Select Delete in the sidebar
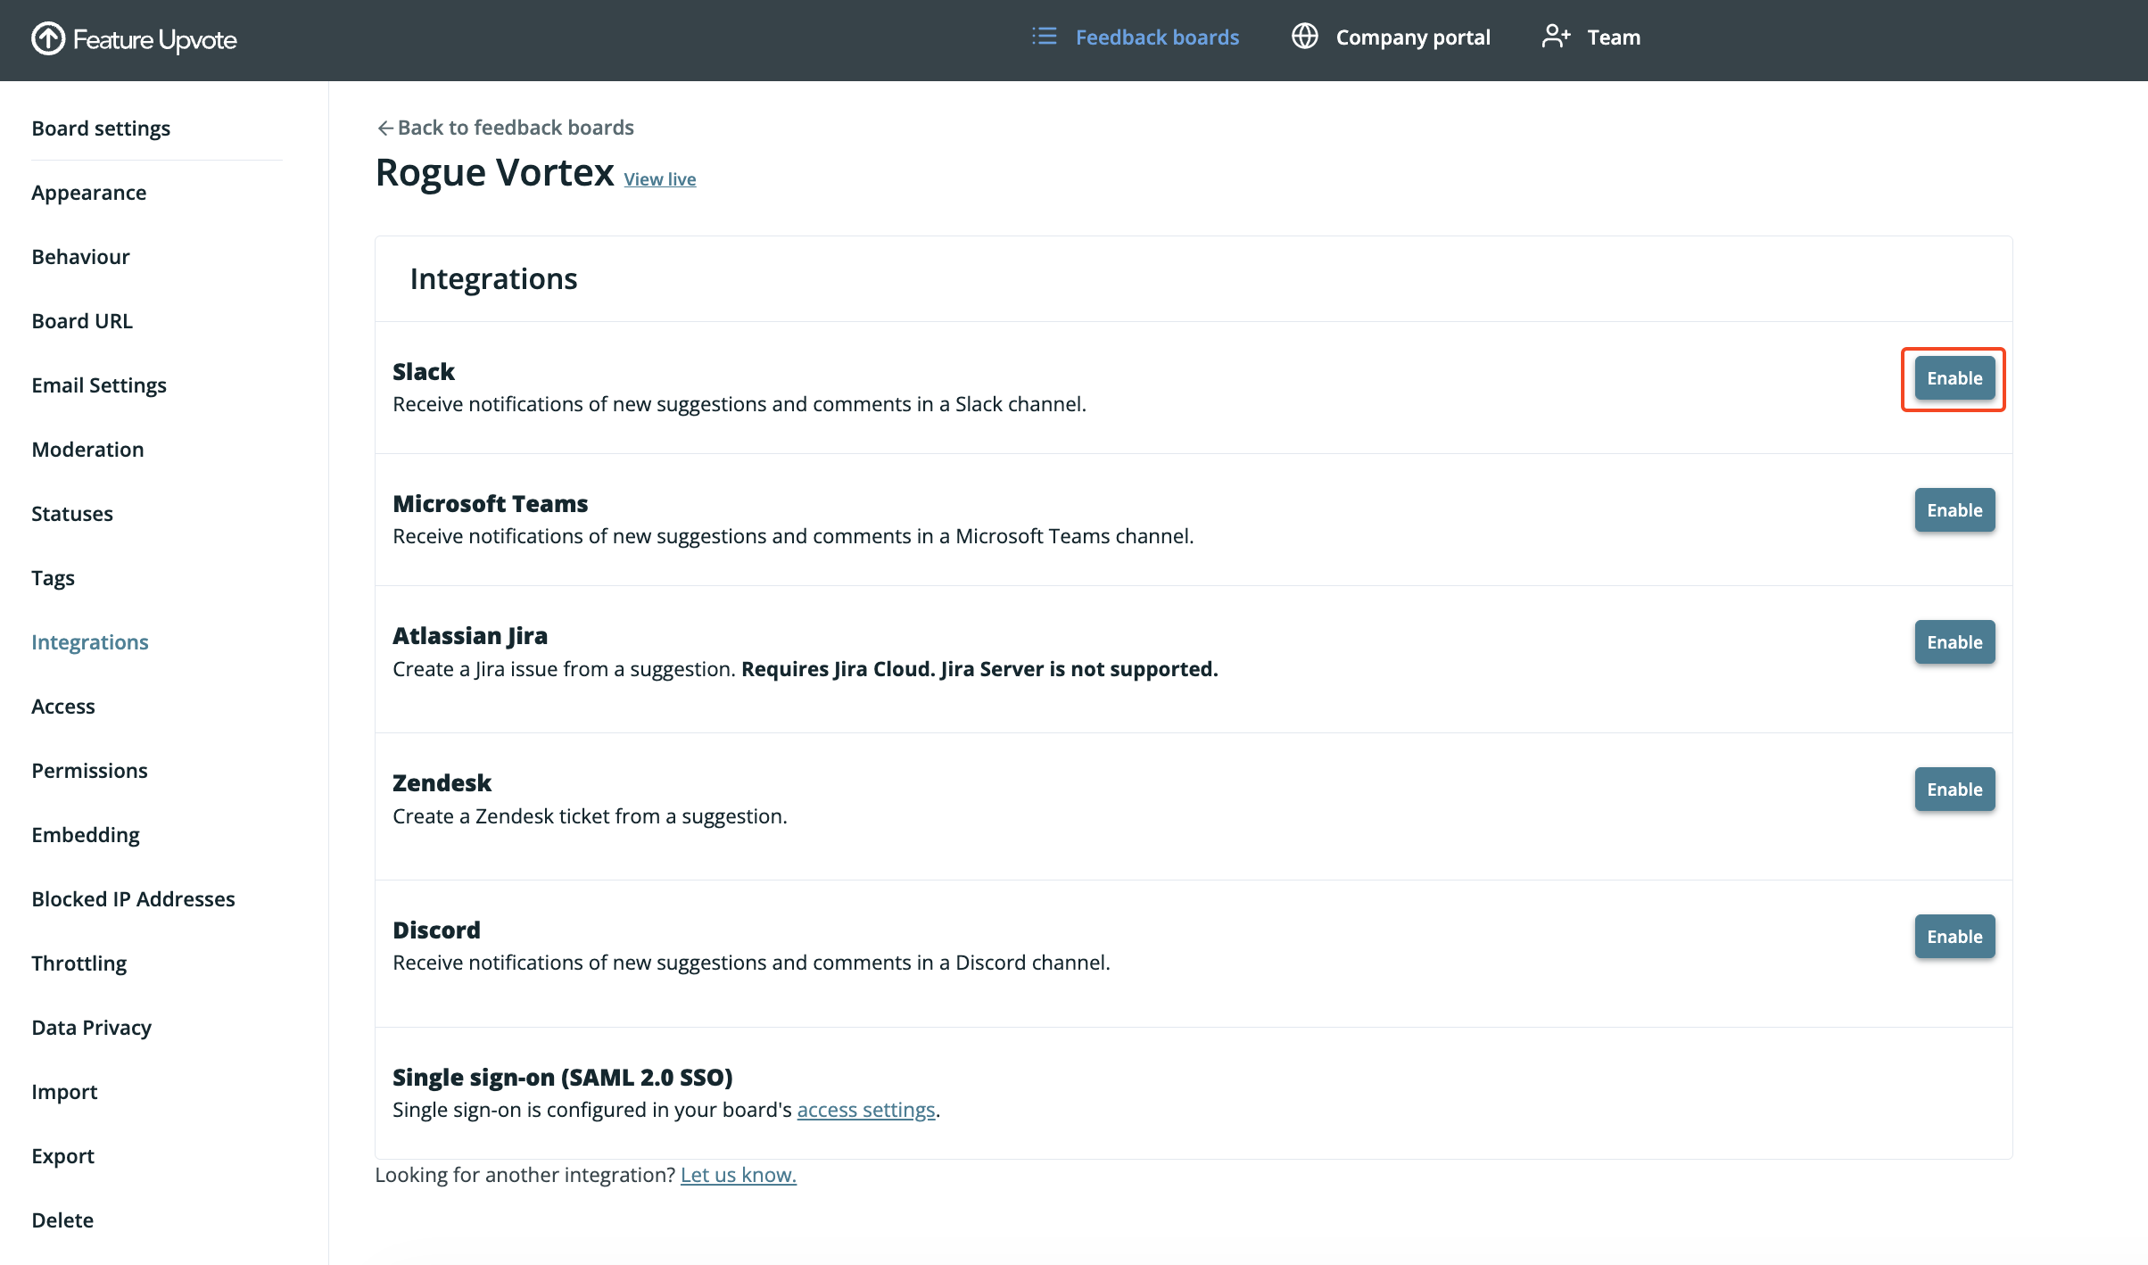 [62, 1220]
